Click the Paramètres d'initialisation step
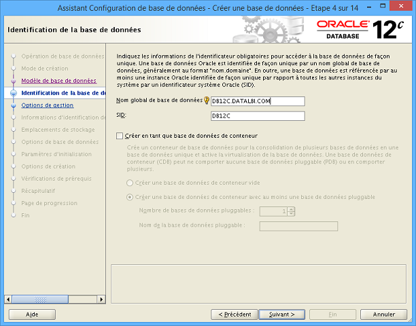The height and width of the screenshot is (326, 416). point(56,154)
